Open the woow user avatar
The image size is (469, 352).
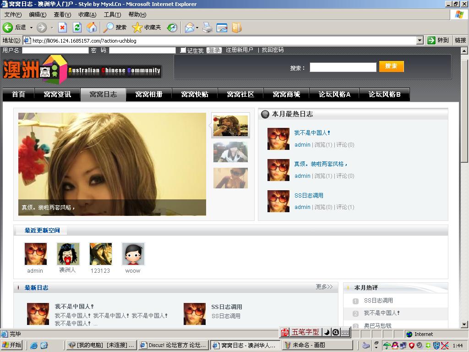133,254
